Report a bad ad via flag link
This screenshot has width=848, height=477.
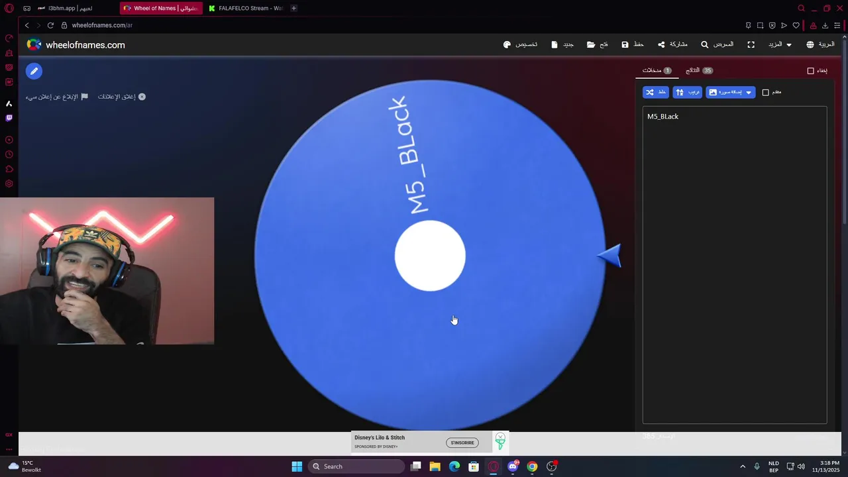tap(57, 97)
